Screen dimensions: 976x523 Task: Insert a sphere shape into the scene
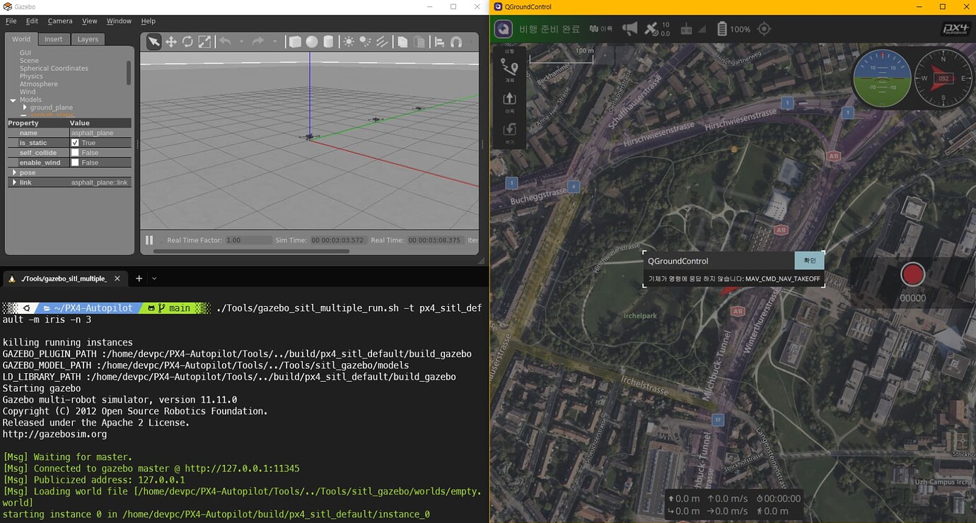tap(311, 42)
